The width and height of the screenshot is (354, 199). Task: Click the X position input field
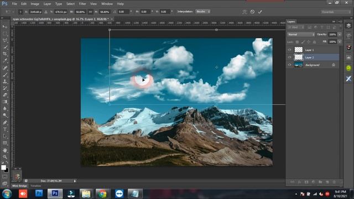(35, 12)
